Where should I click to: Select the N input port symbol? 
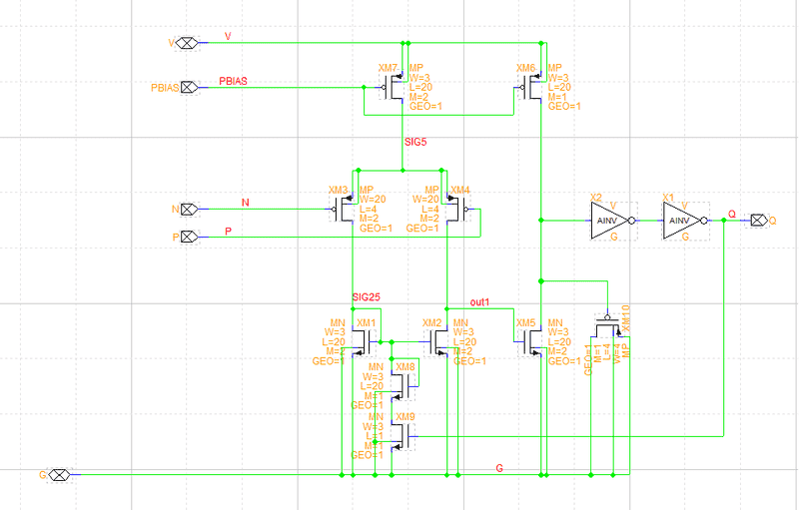(189, 210)
